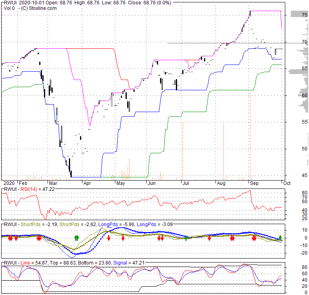Click the Jul label on the time axis
The width and height of the screenshot is (309, 295).
coord(185,183)
